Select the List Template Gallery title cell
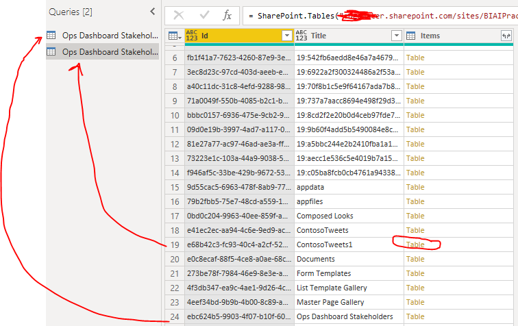 click(x=349, y=288)
